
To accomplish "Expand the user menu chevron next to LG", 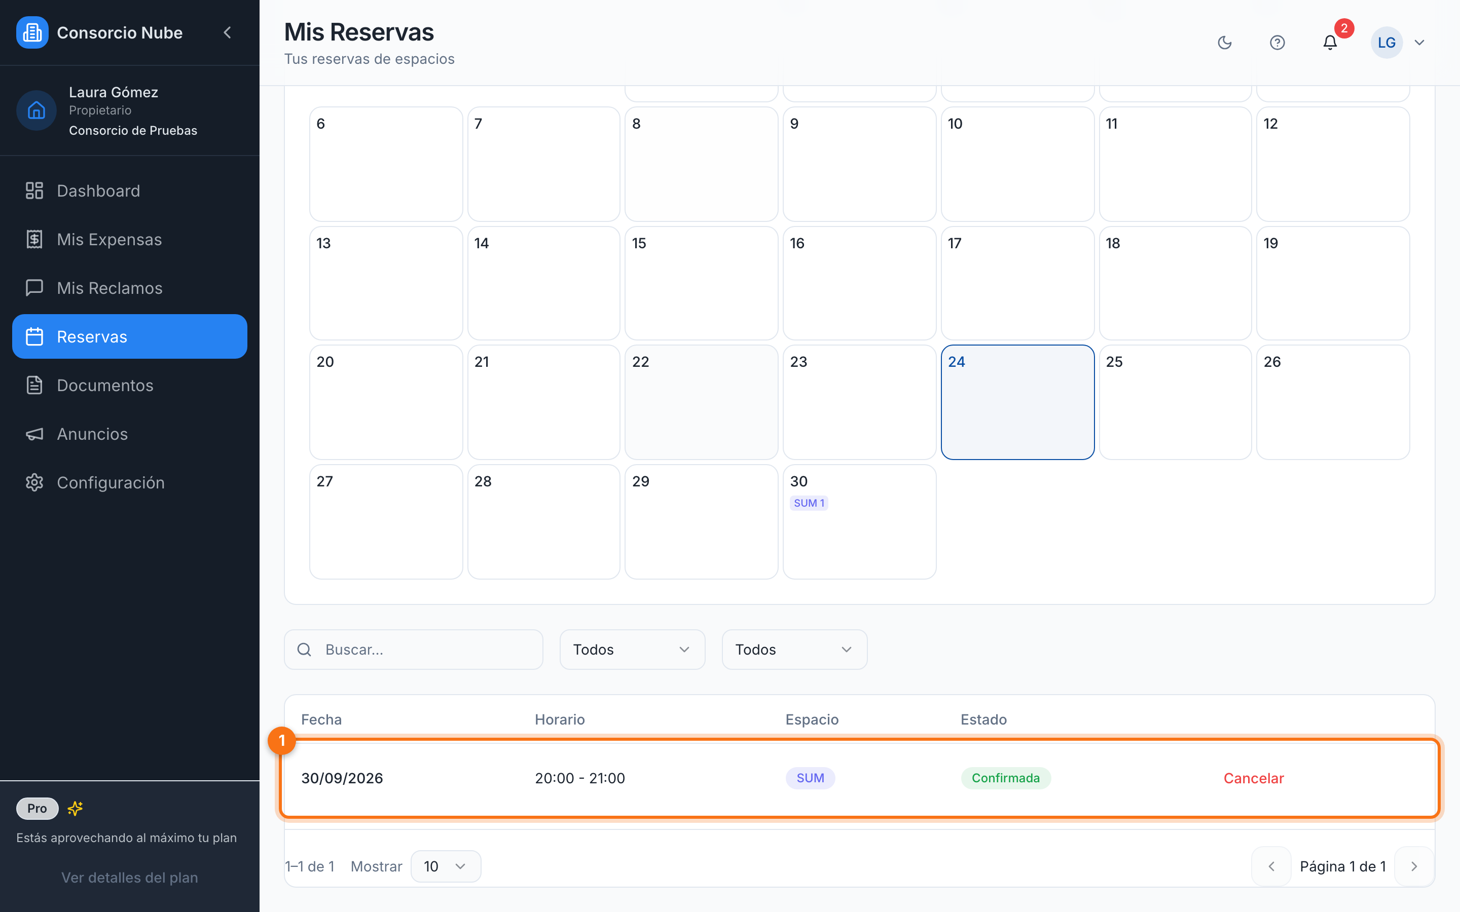I will coord(1419,42).
